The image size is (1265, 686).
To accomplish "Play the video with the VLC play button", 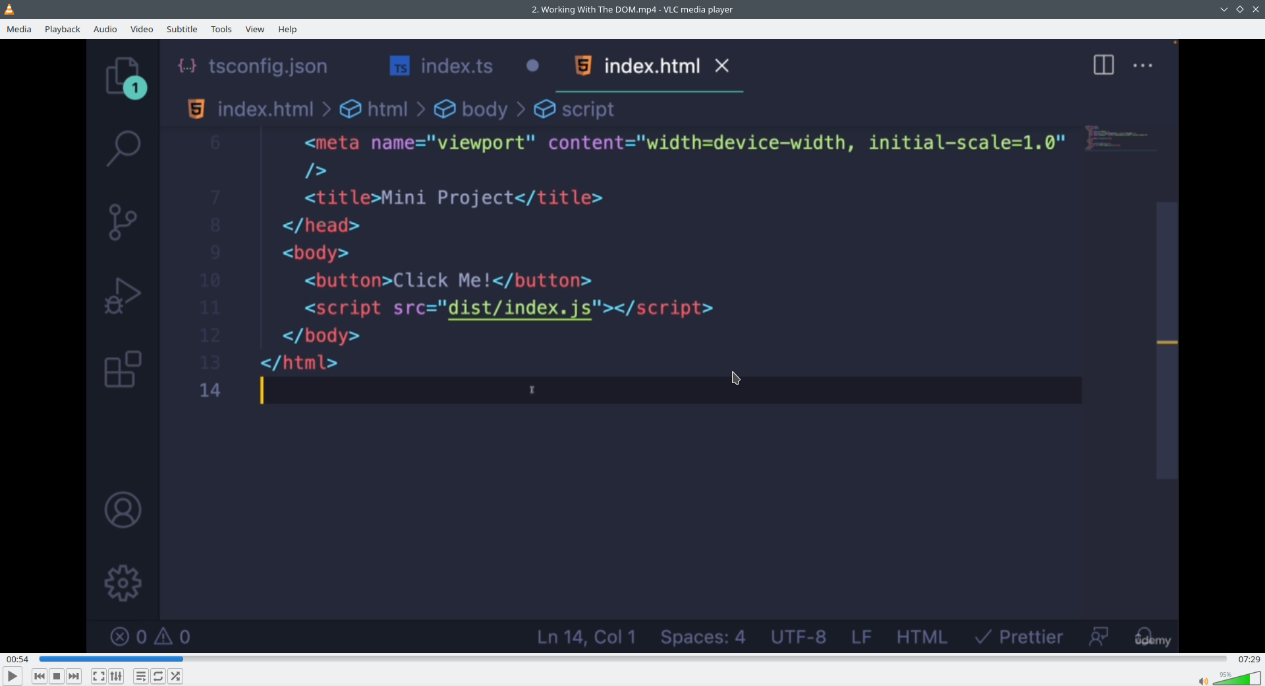I will 13,676.
